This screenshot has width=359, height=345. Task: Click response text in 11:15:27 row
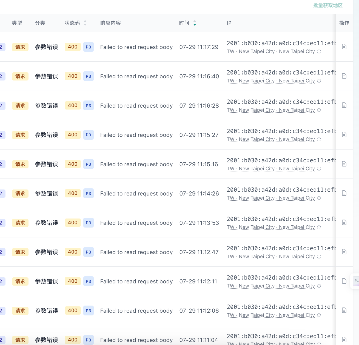[136, 135]
